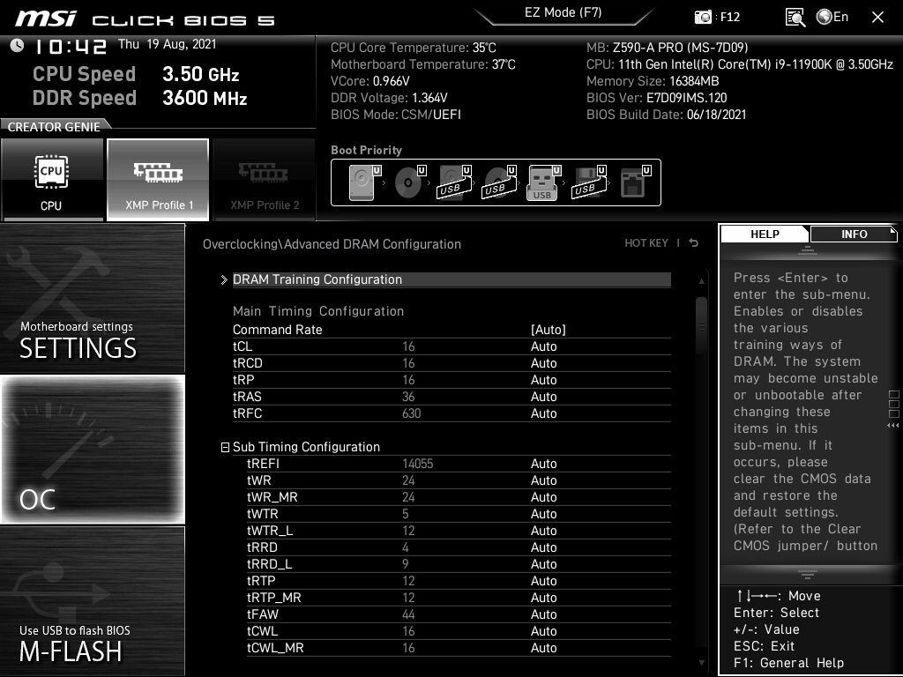Click the scroll up arrow of settings list
This screenshot has width=903, height=677.
pos(701,281)
